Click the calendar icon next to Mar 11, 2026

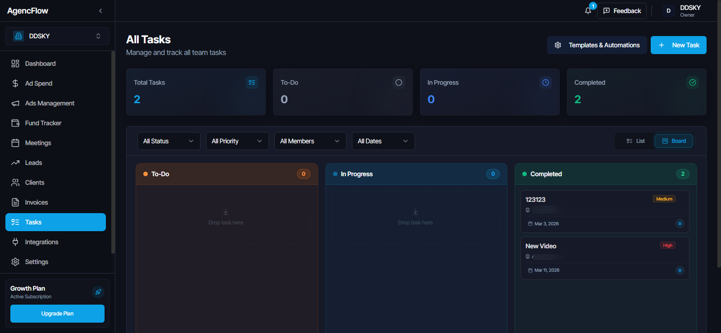click(530, 270)
